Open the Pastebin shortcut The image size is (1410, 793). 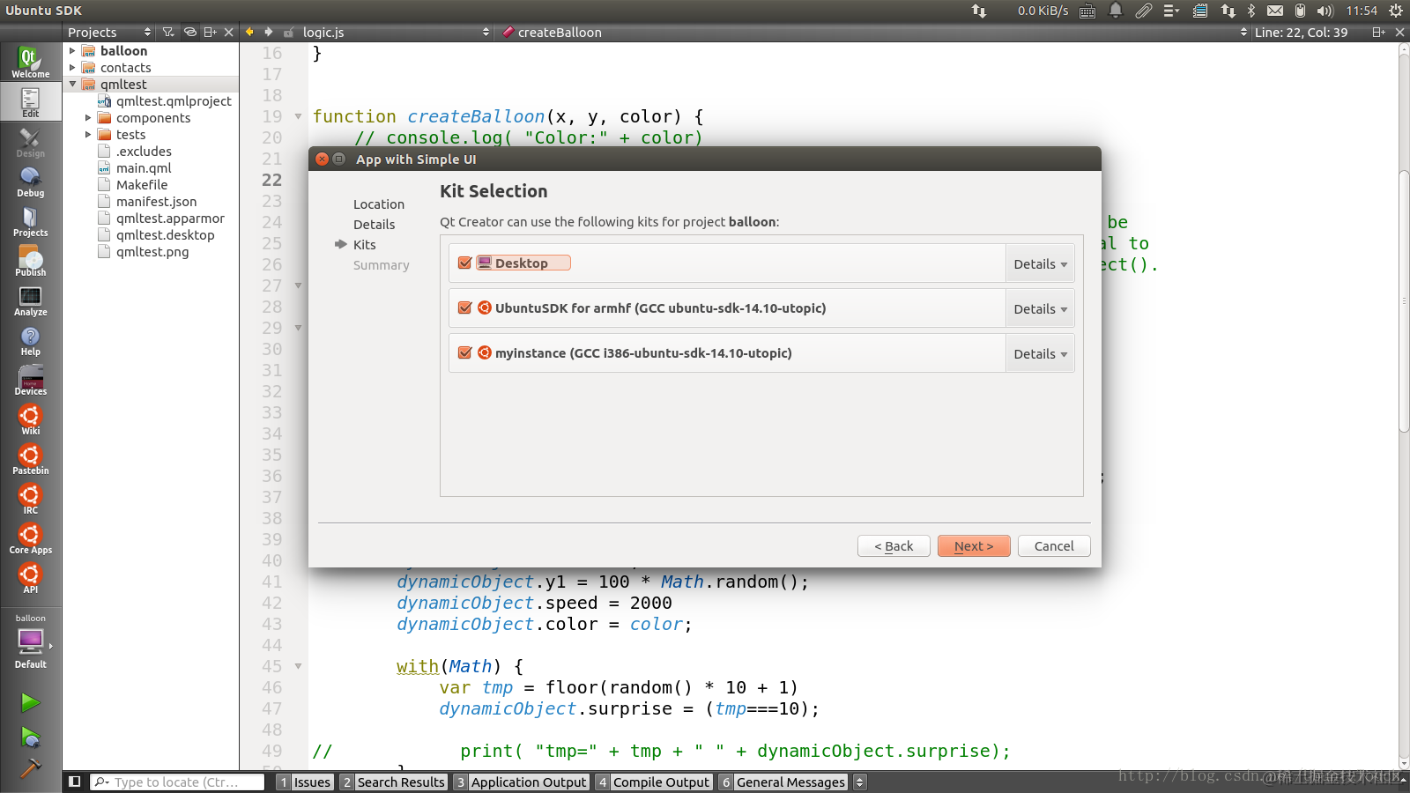[31, 459]
